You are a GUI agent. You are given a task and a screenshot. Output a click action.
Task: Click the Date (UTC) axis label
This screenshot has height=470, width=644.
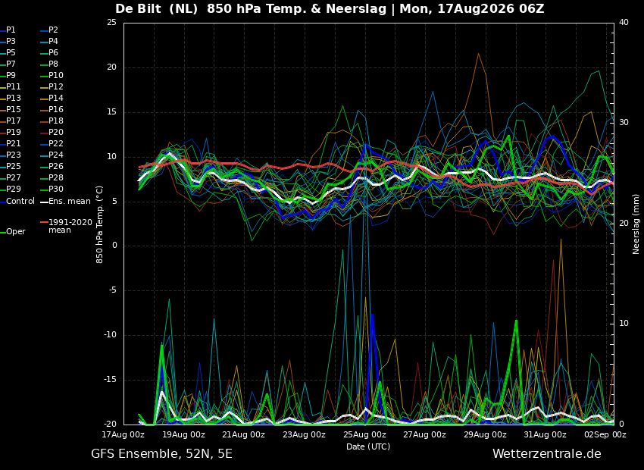point(368,446)
